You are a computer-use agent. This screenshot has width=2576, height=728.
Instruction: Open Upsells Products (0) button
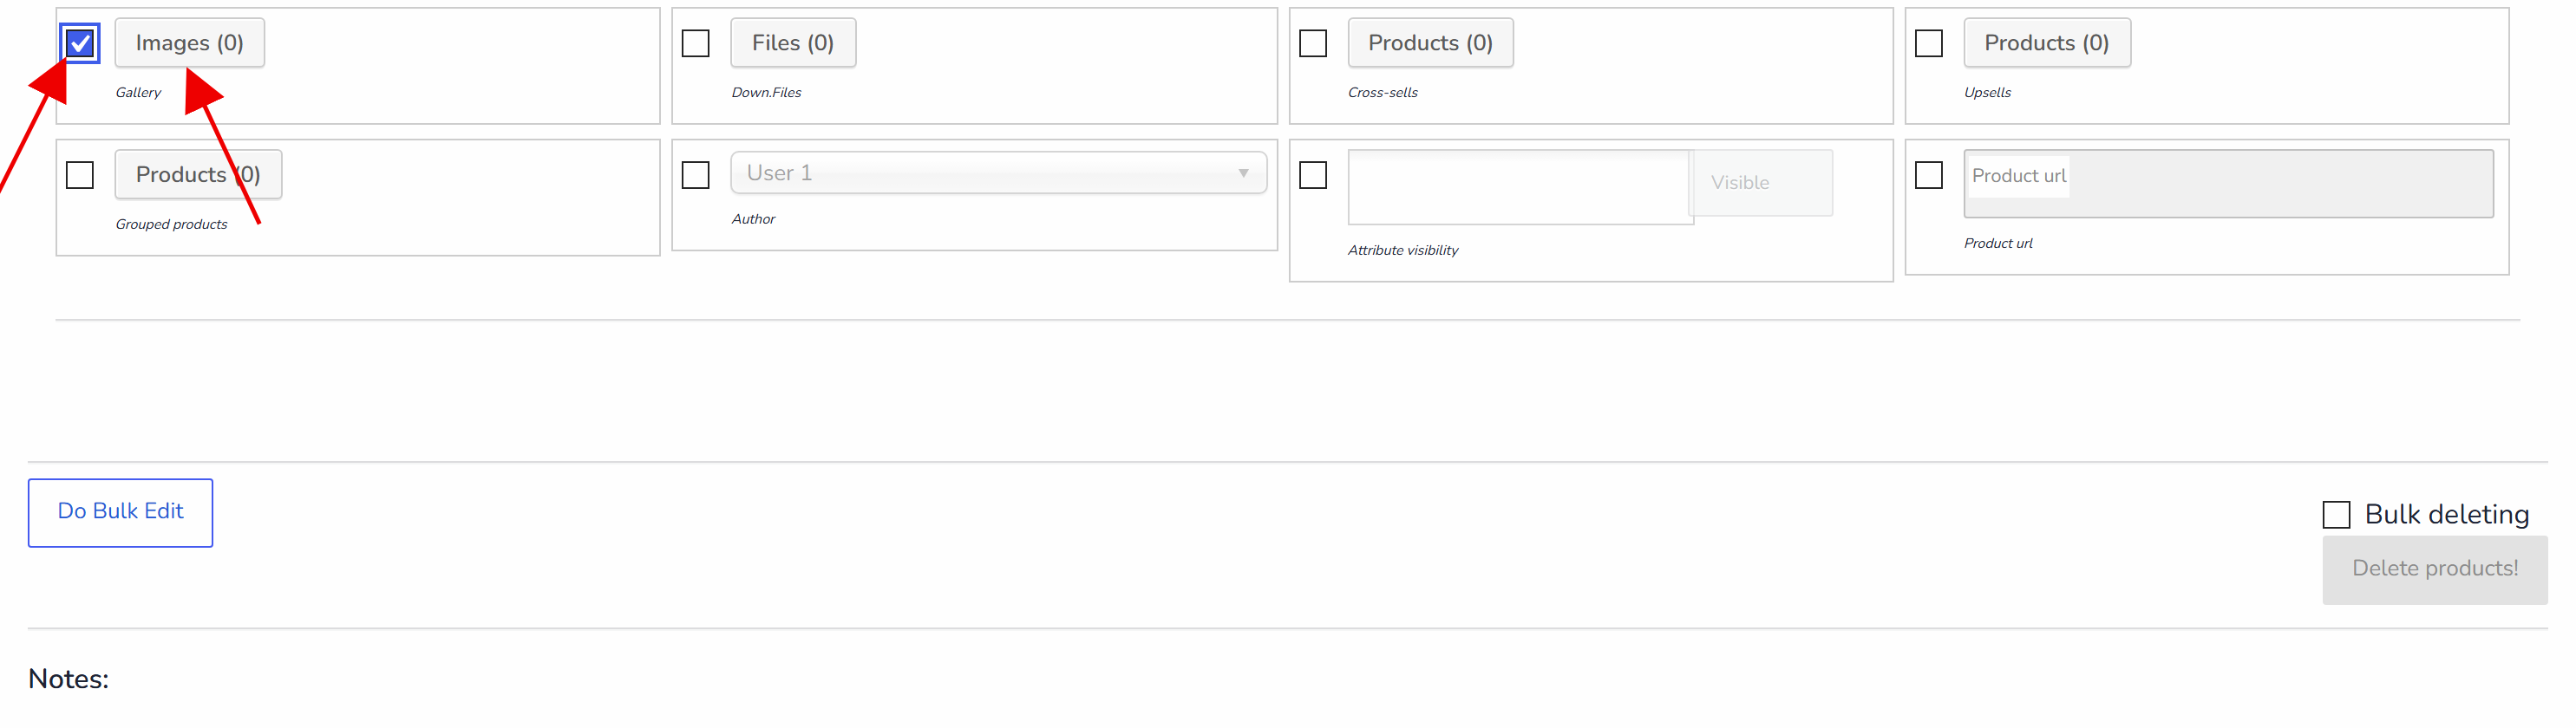2047,43
